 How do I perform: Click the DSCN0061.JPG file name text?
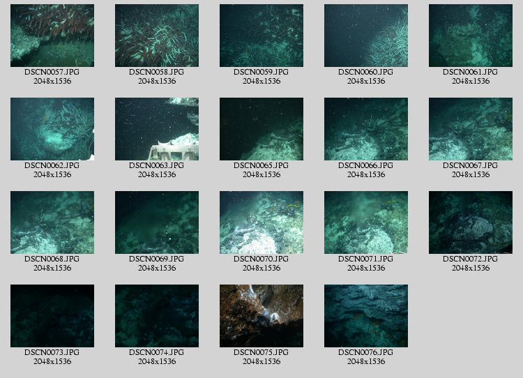tap(470, 72)
